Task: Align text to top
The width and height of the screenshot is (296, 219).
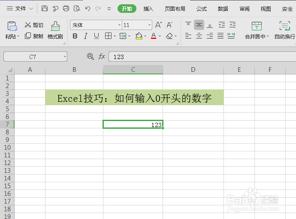Action: pyautogui.click(x=188, y=25)
